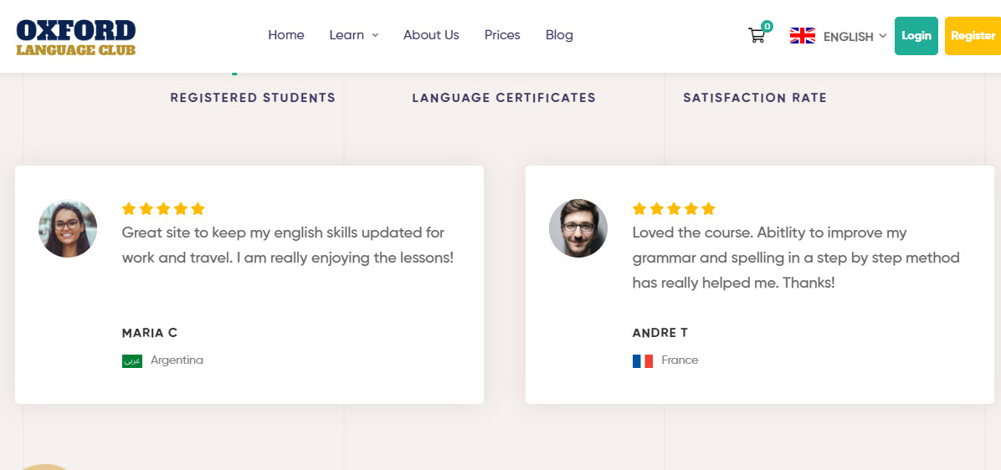Open the Blog page

(559, 35)
